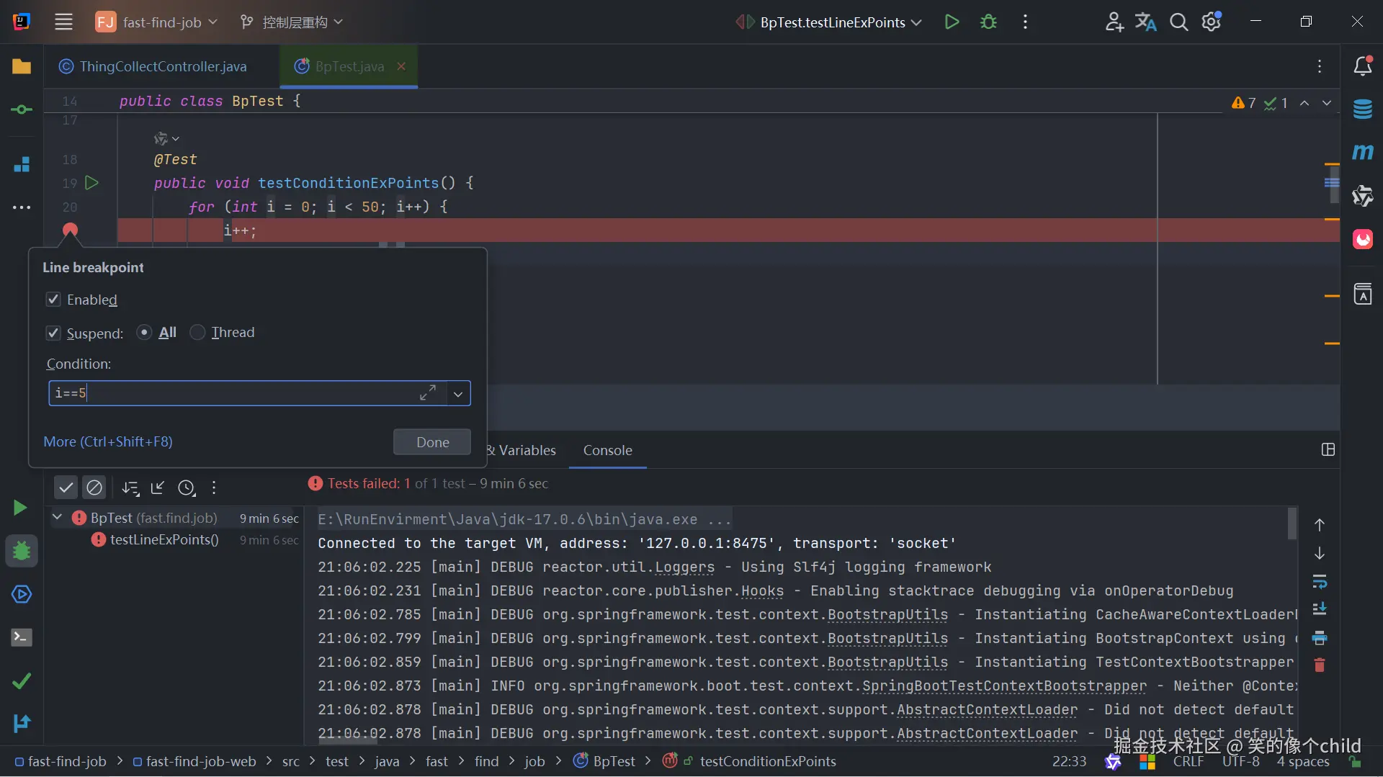The image size is (1383, 777).
Task: Click the More (Ctrl+Shift+F8) link
Action: [108, 441]
